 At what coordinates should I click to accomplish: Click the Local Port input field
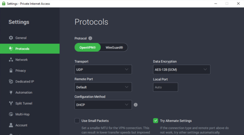coord(165,87)
